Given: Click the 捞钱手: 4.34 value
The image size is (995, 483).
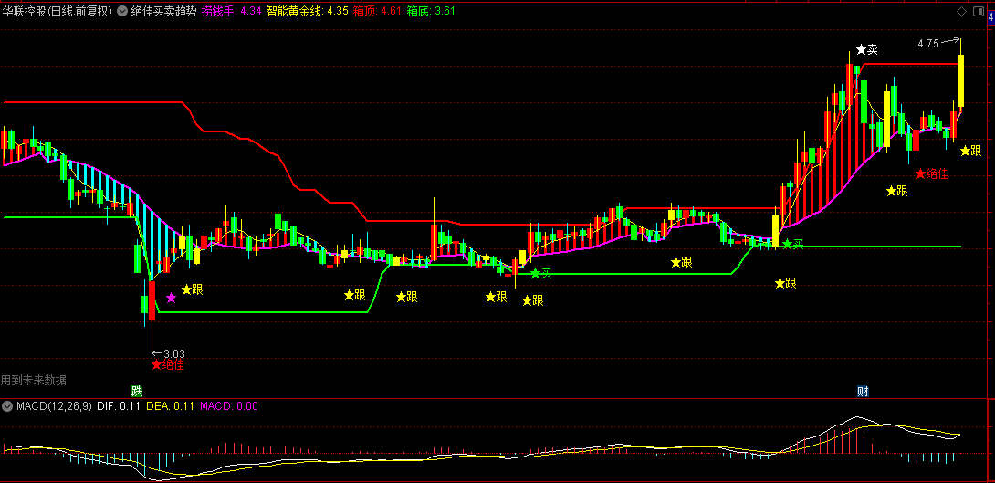Looking at the screenshot, I should (x=231, y=12).
